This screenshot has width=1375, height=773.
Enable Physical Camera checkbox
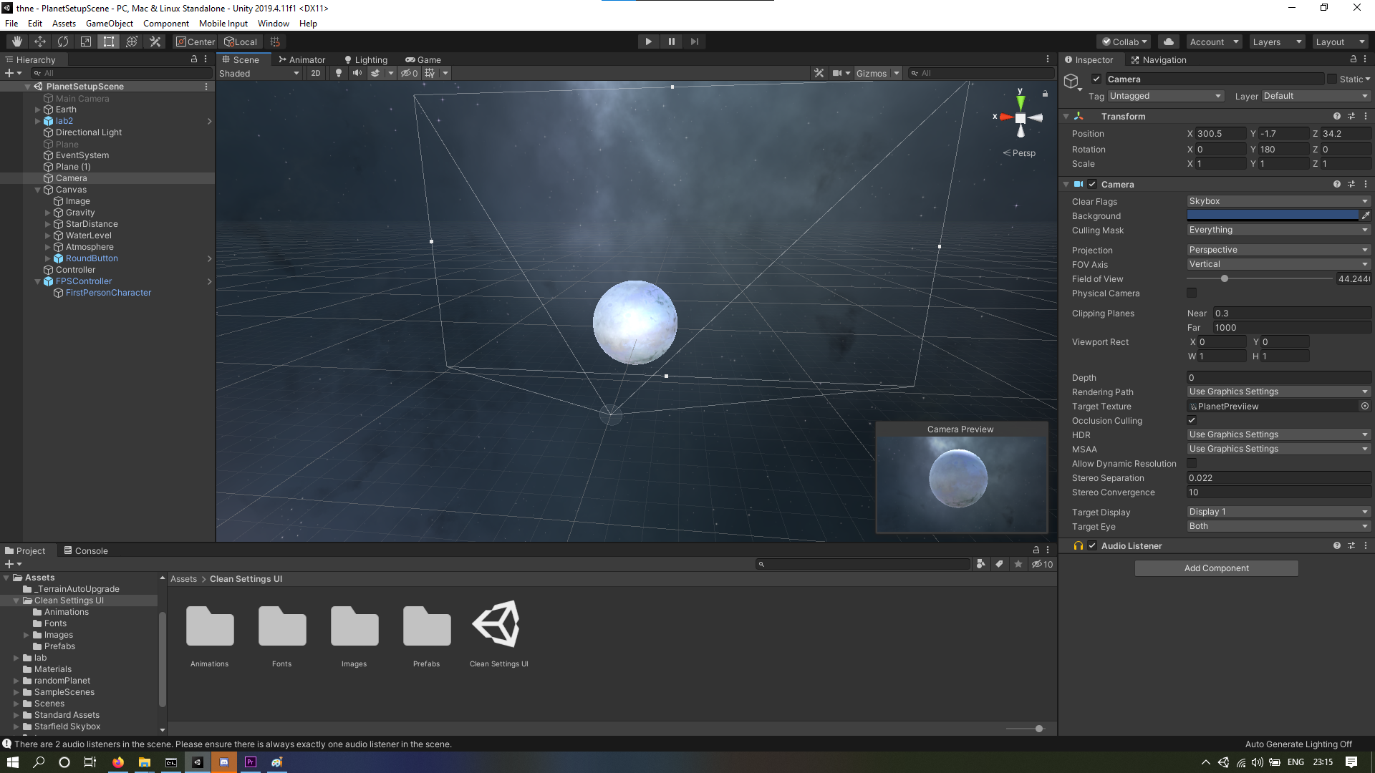coord(1192,293)
